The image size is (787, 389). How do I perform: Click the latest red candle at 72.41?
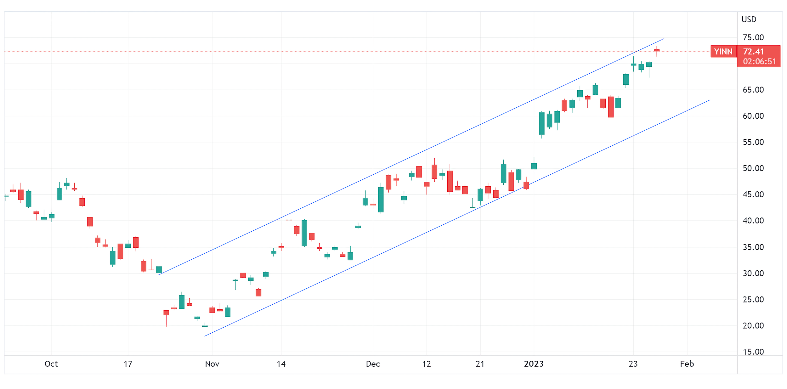(x=657, y=50)
